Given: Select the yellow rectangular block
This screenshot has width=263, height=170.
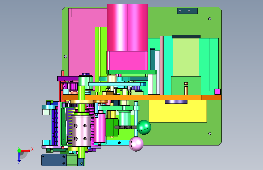Looking at the screenshot, I should click(x=178, y=111).
